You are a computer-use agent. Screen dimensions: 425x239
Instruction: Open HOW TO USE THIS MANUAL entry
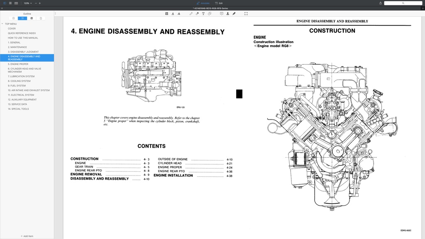(x=23, y=38)
